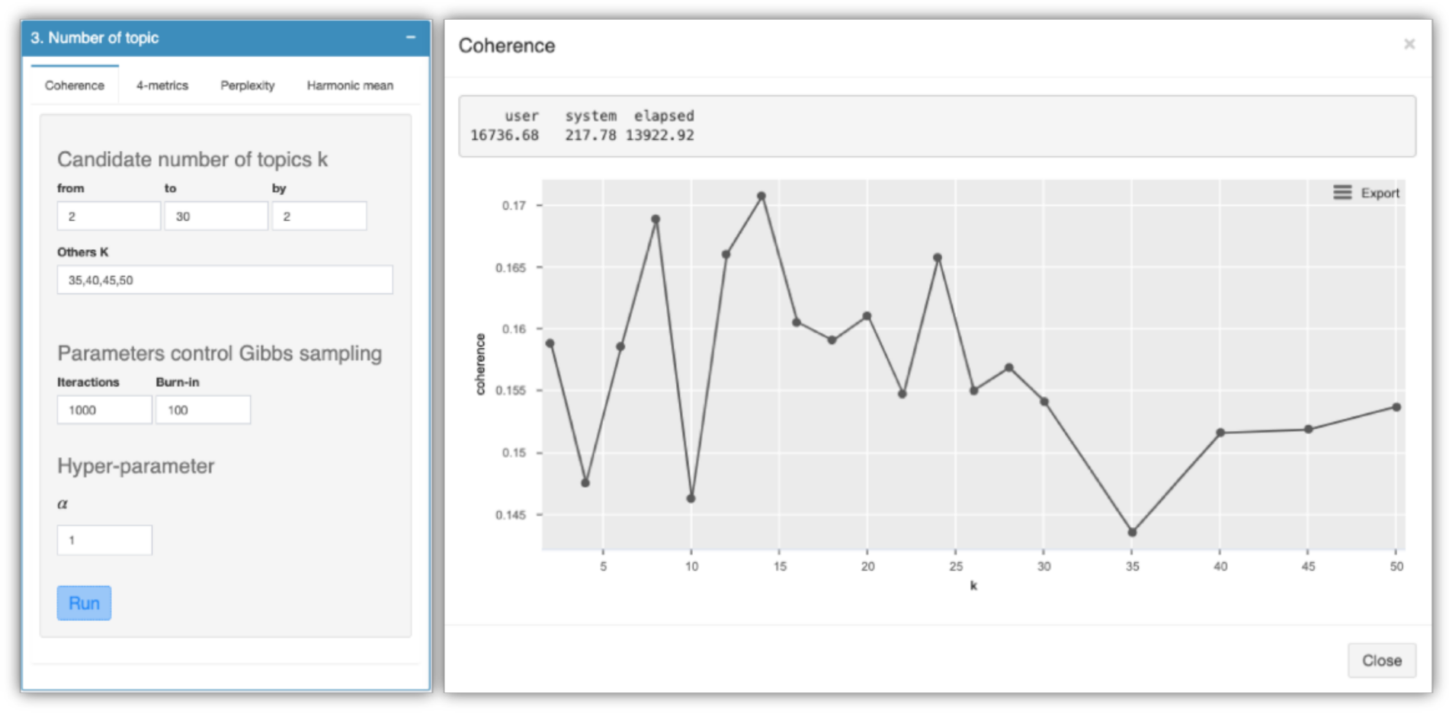Click the 'Burn-in' label
The width and height of the screenshot is (1449, 713).
tap(178, 382)
